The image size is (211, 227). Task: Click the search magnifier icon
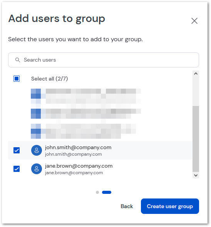(x=17, y=60)
